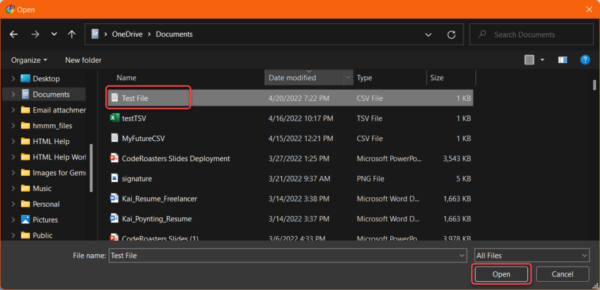Screen dimensions: 600x290
Task: Sort files by Date modified column
Action: click(293, 77)
